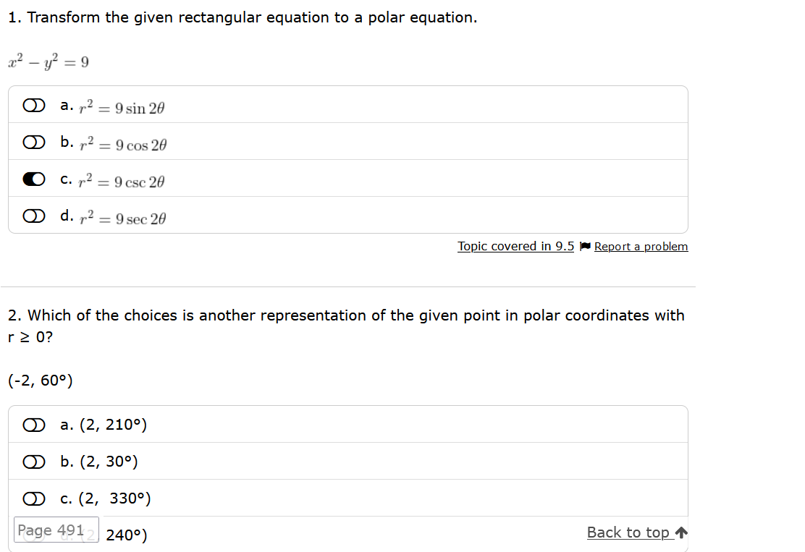Click Back to top
The width and height of the screenshot is (805, 552).
tap(628, 532)
